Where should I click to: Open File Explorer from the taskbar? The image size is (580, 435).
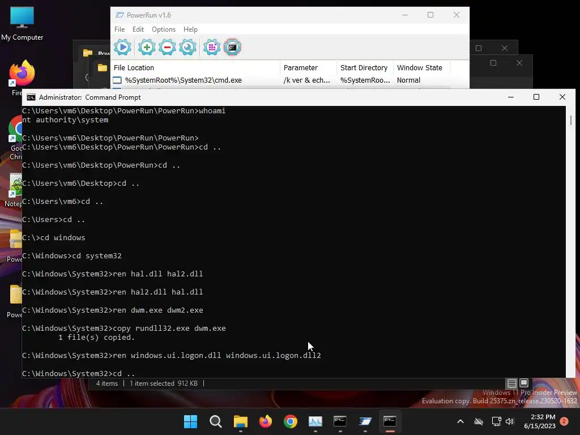pos(240,421)
